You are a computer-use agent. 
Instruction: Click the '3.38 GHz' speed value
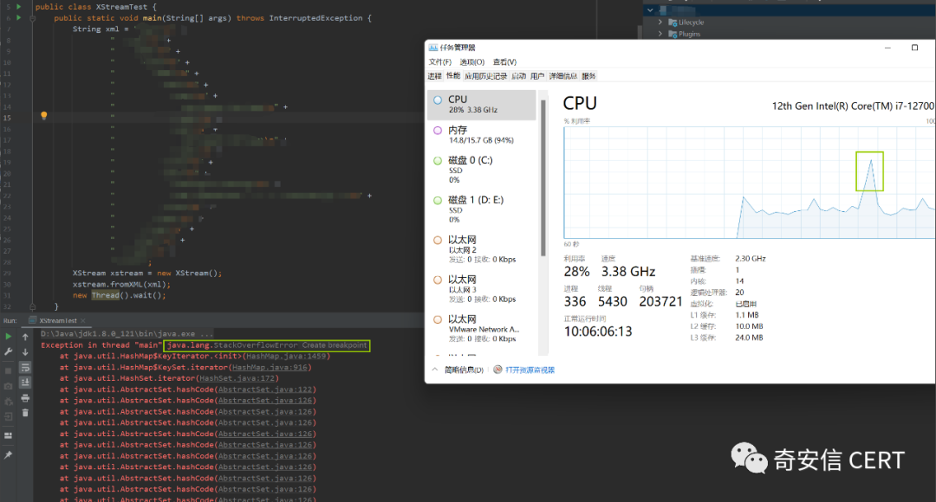628,272
